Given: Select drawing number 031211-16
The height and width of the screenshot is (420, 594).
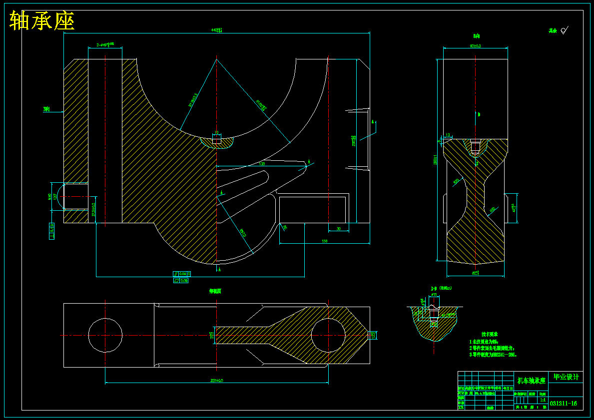Looking at the screenshot, I should tap(564, 404).
